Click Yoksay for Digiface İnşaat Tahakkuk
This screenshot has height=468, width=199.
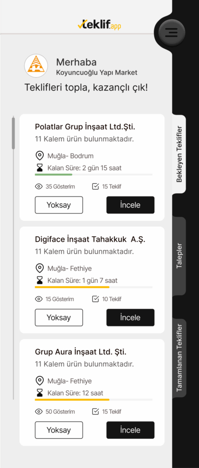(x=59, y=318)
